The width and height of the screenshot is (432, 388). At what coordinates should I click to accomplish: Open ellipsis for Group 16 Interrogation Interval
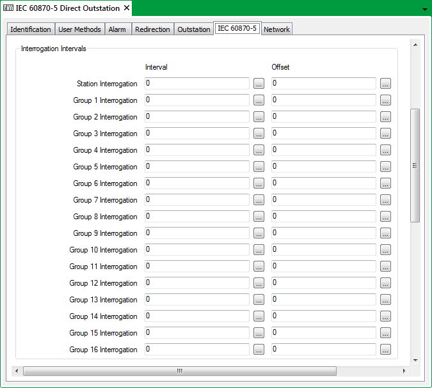click(x=259, y=350)
